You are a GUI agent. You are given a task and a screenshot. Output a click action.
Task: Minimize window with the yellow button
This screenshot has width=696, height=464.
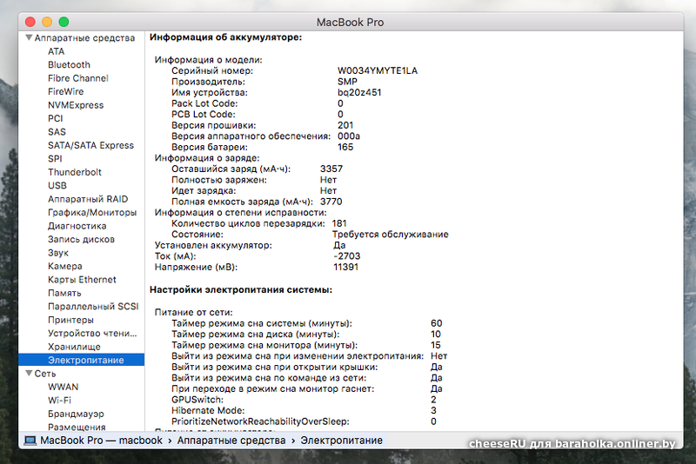(x=47, y=22)
